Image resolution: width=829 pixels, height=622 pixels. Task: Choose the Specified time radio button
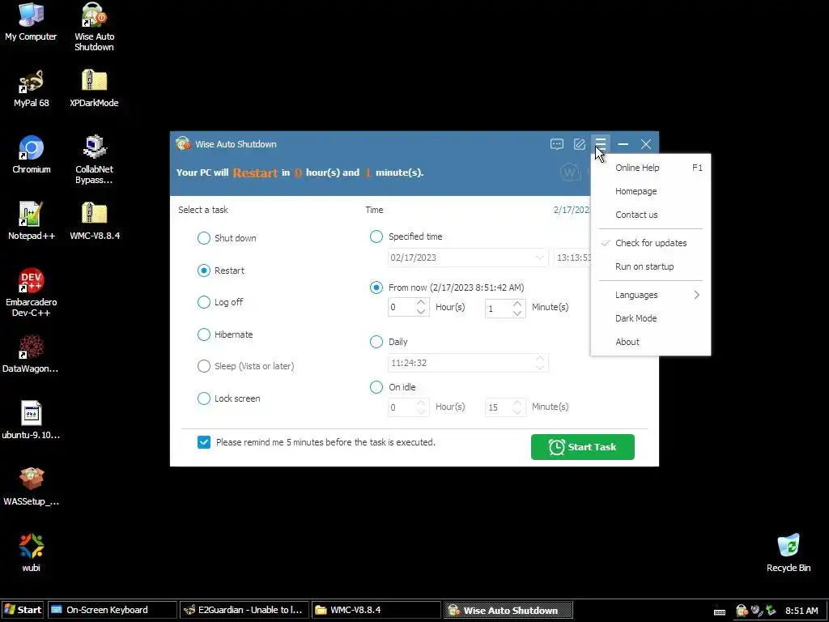pyautogui.click(x=376, y=236)
